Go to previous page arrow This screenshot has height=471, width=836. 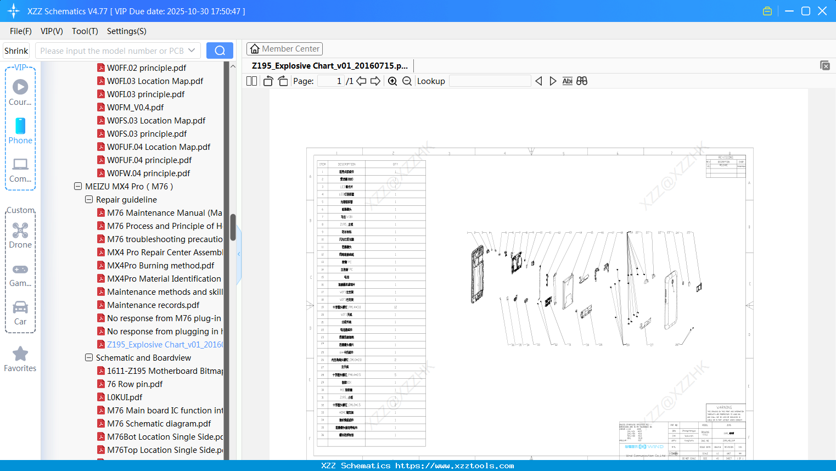(x=361, y=81)
